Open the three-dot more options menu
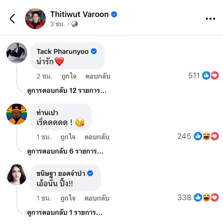The width and height of the screenshot is (223, 224). 210,18
